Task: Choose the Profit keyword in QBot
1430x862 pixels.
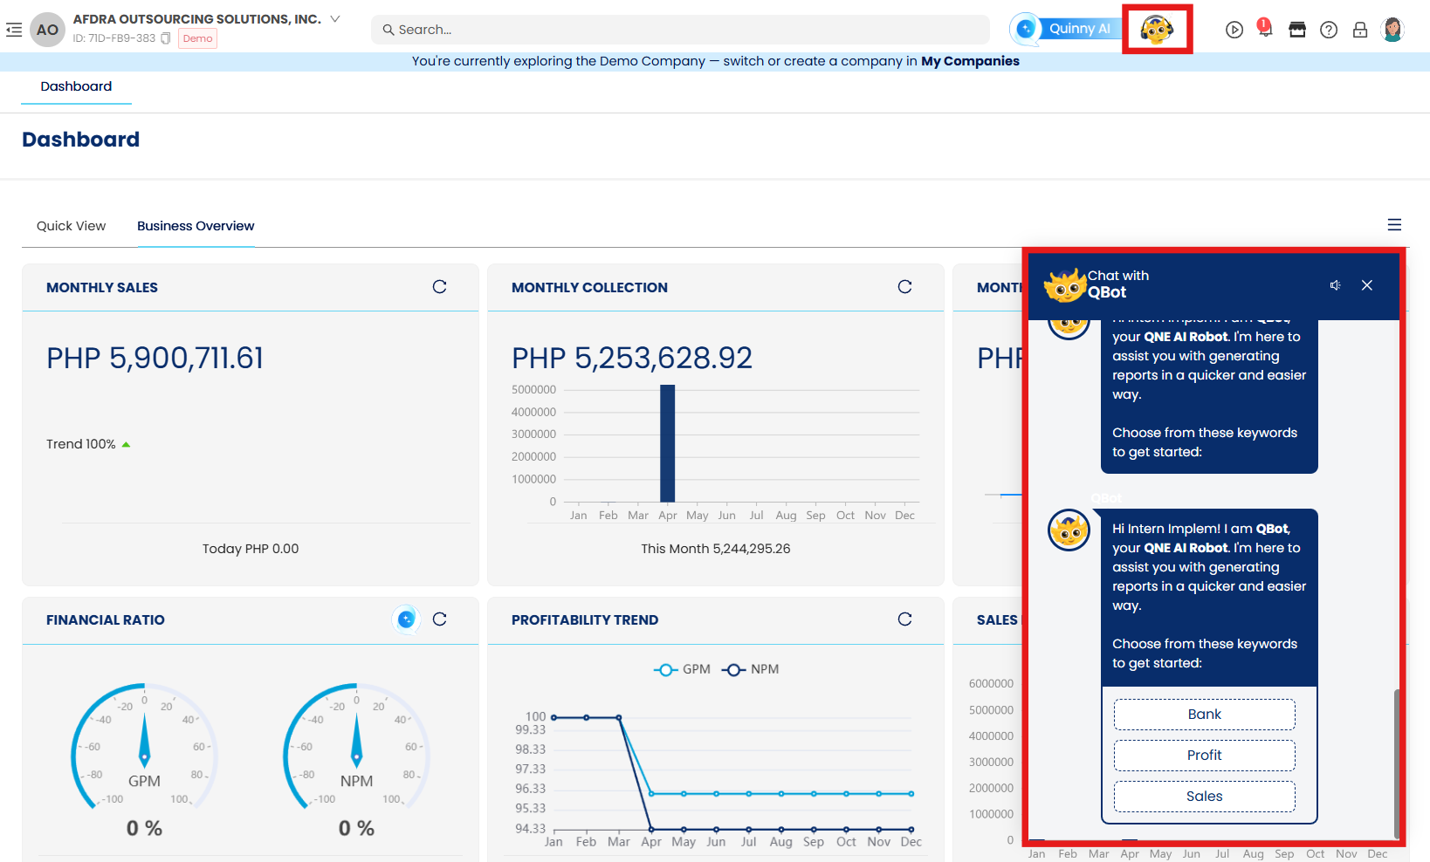Action: (x=1204, y=756)
